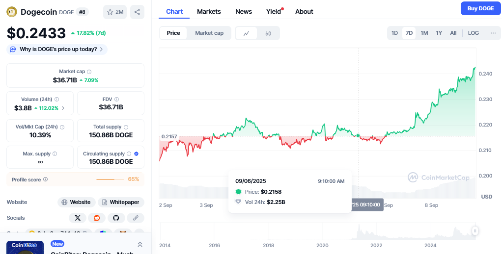Screen dimensions: 502x254
Task: Open the About tab
Action: 304,11
